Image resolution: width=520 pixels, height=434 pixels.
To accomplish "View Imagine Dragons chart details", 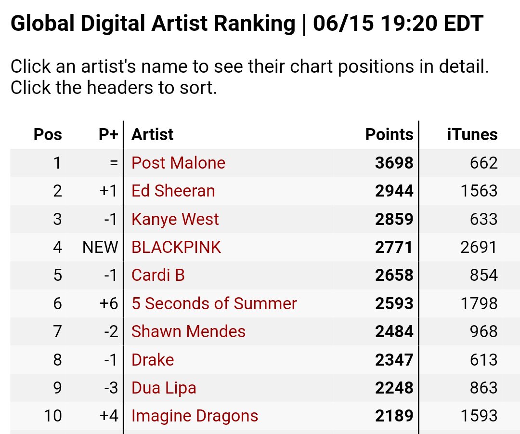I will coord(195,416).
